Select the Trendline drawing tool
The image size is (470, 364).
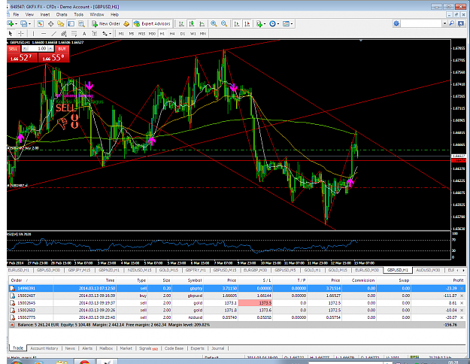coord(54,34)
